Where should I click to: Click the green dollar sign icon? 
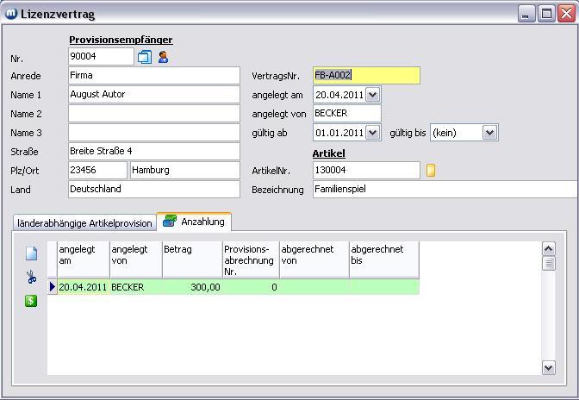(x=31, y=301)
